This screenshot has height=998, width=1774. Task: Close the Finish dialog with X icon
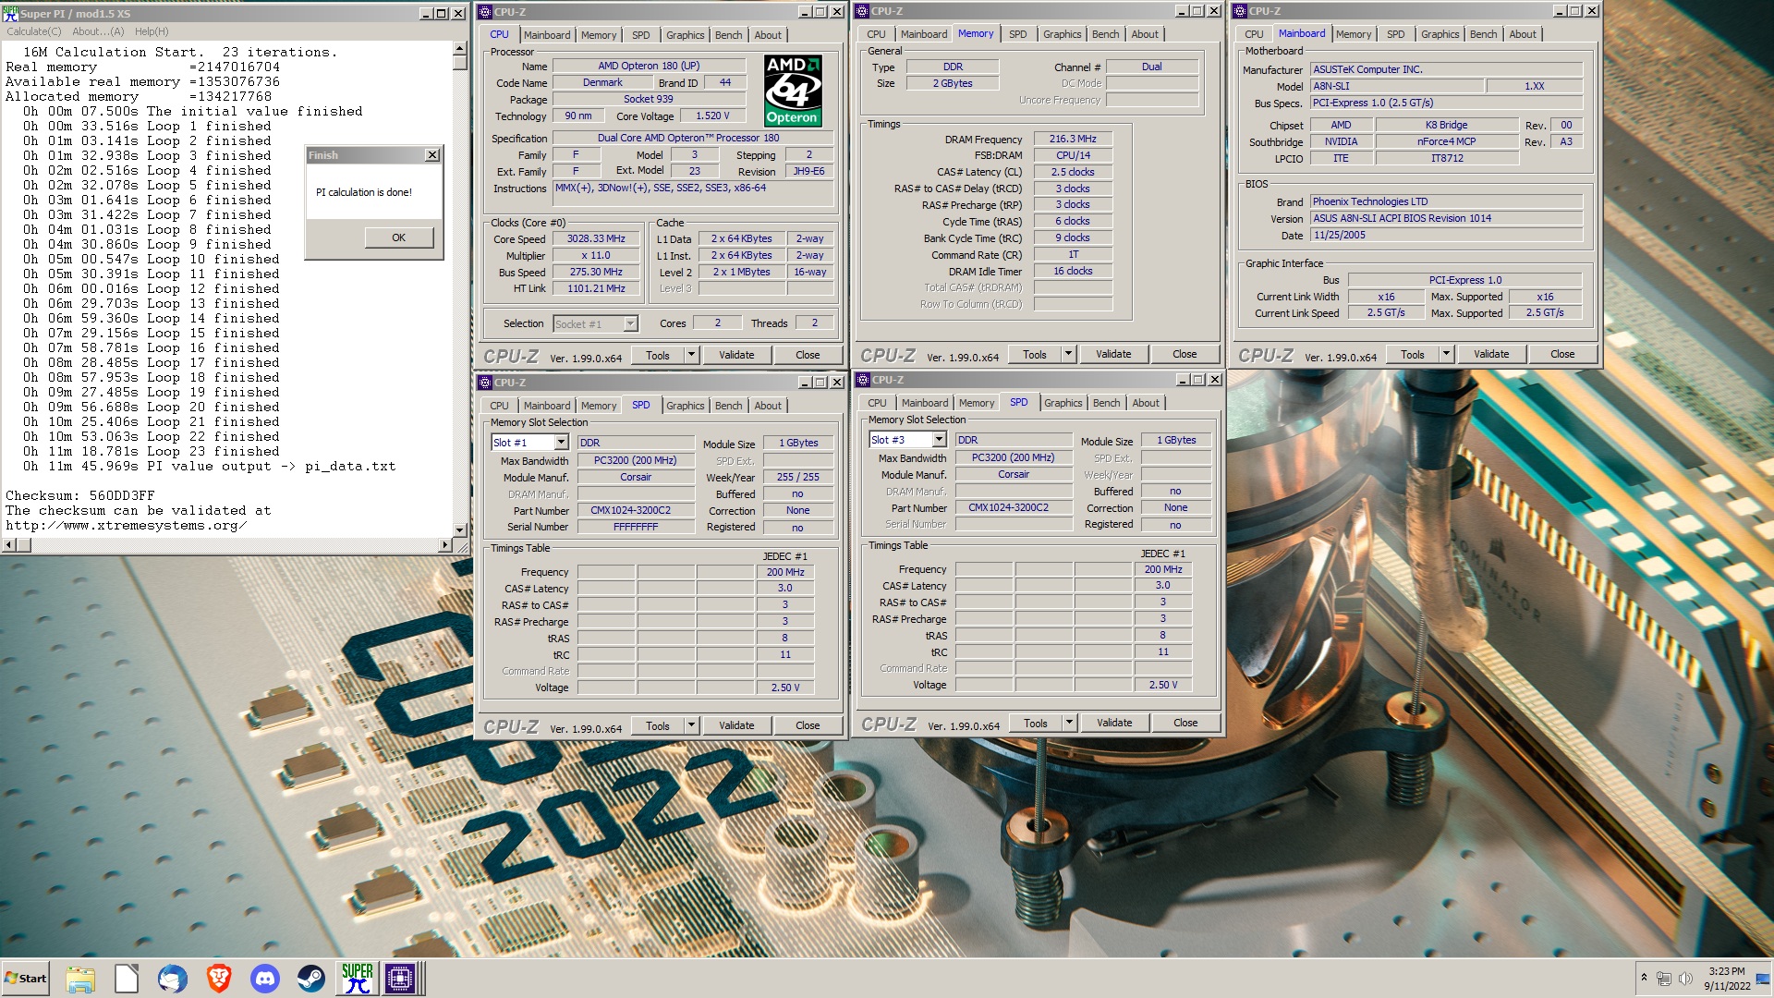tap(431, 155)
